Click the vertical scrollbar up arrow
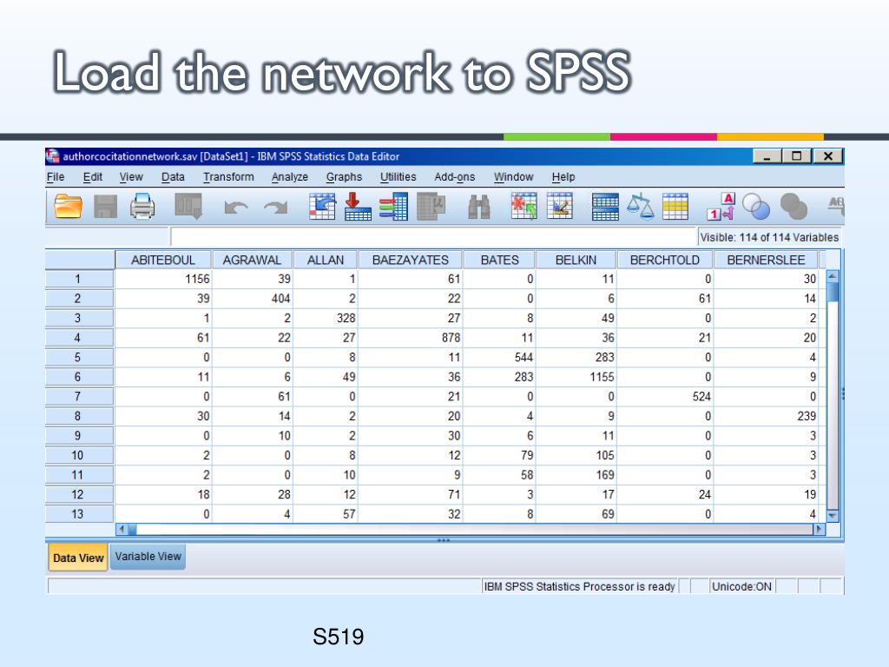The image size is (889, 667). 833,276
